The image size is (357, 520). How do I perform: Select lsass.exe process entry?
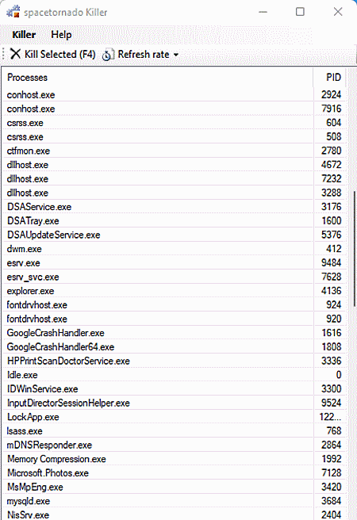[175, 430]
